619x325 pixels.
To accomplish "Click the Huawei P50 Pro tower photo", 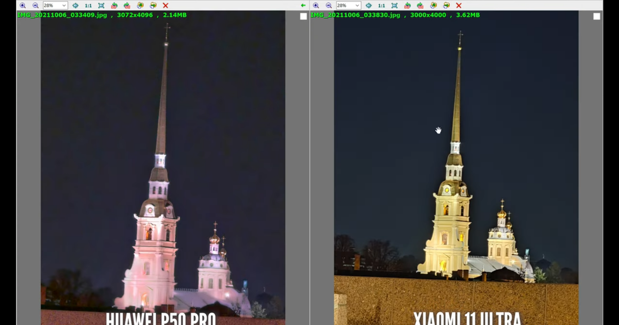I will point(163,168).
